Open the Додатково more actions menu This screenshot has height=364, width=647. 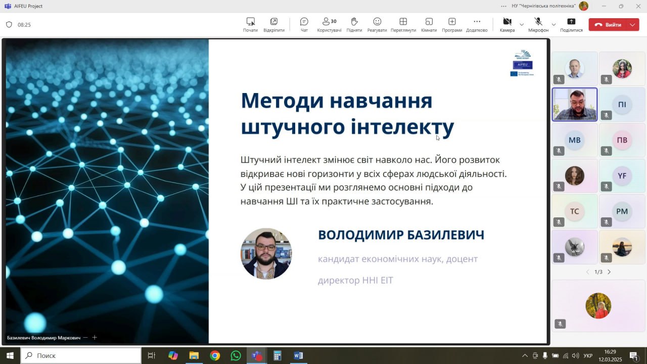(x=477, y=24)
